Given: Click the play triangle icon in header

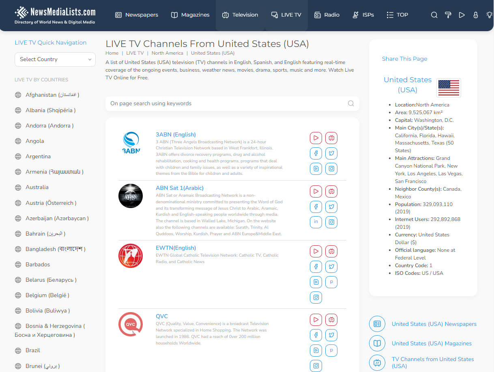Looking at the screenshot, I should (462, 15).
